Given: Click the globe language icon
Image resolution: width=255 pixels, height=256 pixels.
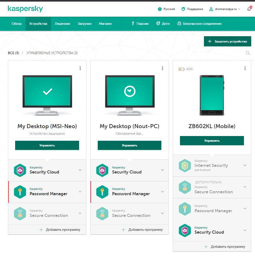Looking at the screenshot, I should [x=160, y=9].
